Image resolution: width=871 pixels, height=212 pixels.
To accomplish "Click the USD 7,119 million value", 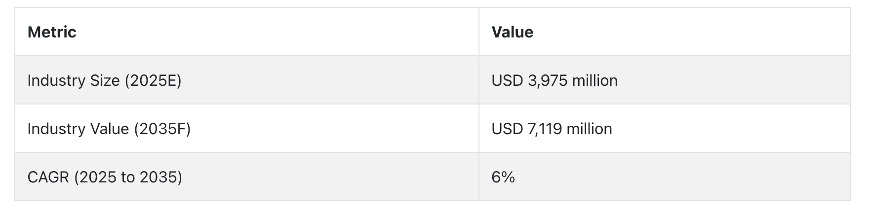I will [x=552, y=129].
